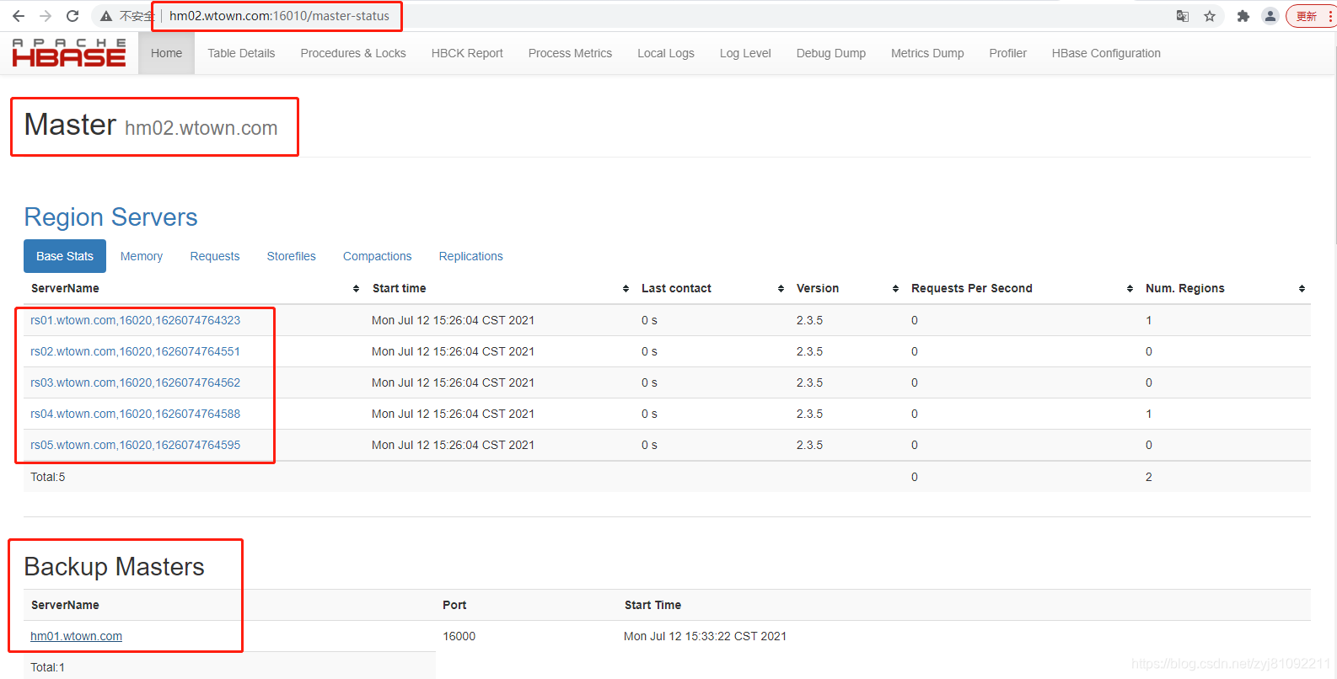Switch to the Memory tab
This screenshot has height=679, width=1337.
142,256
